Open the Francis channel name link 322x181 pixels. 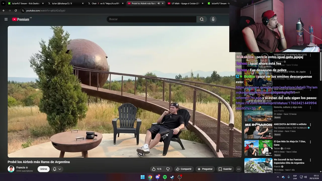[21, 167]
